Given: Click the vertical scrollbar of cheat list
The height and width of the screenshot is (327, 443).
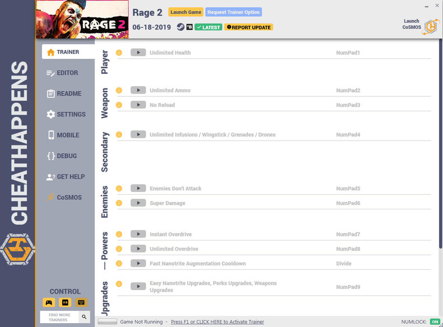Looking at the screenshot, I should 440,144.
